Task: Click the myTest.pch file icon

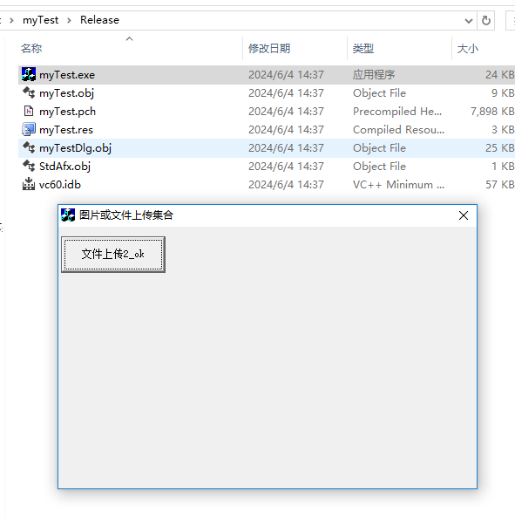Action: click(29, 111)
